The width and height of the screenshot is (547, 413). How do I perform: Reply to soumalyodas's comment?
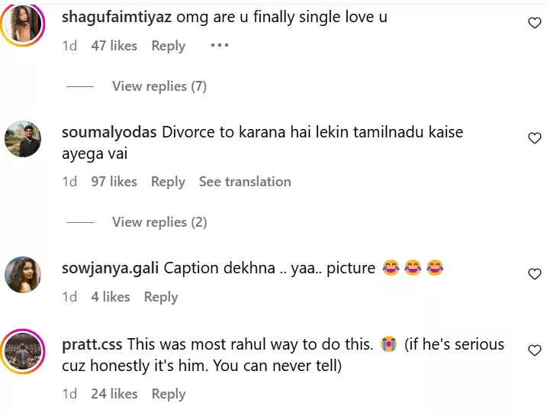(168, 182)
